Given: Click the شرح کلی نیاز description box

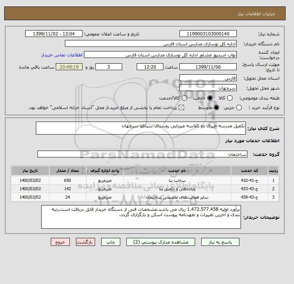Looking at the screenshot, I should click(141, 128).
